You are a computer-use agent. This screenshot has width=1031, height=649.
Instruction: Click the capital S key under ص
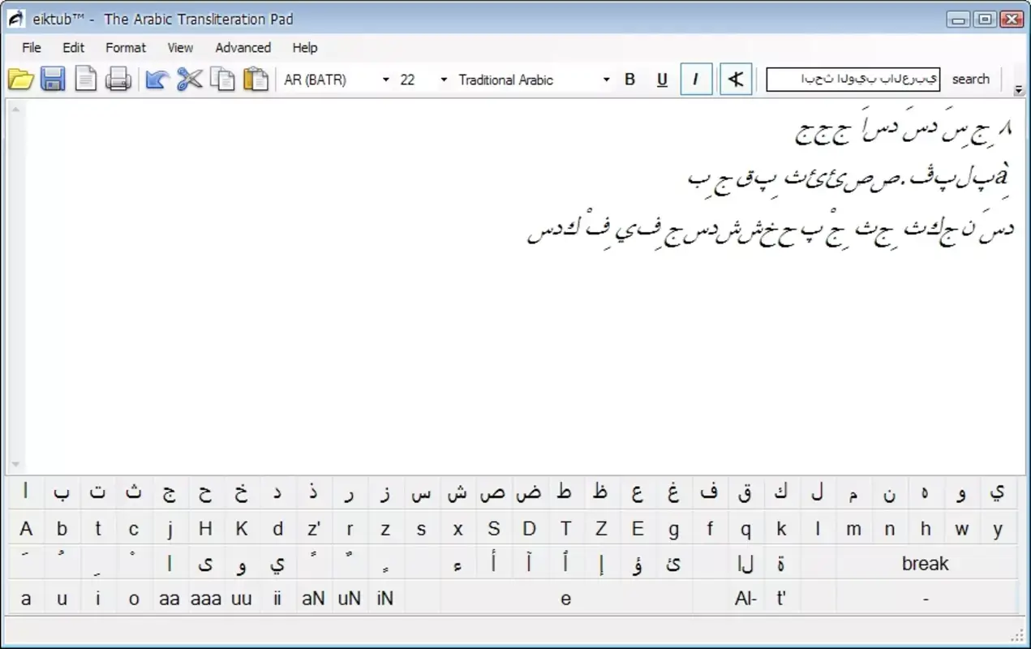pos(493,530)
